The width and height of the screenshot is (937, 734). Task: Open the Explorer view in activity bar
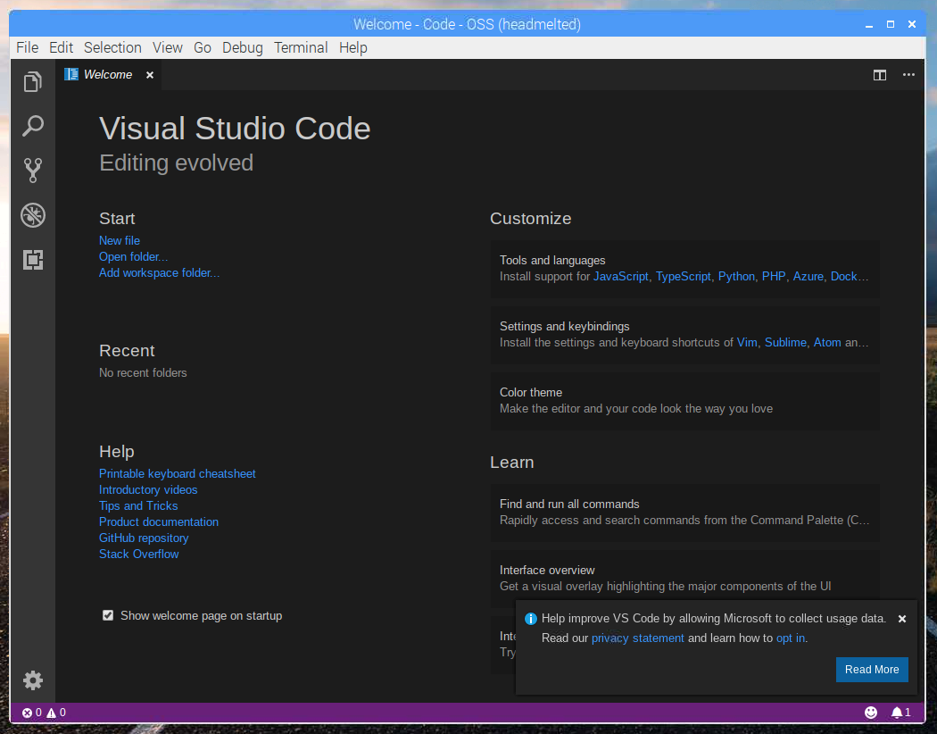pos(33,82)
